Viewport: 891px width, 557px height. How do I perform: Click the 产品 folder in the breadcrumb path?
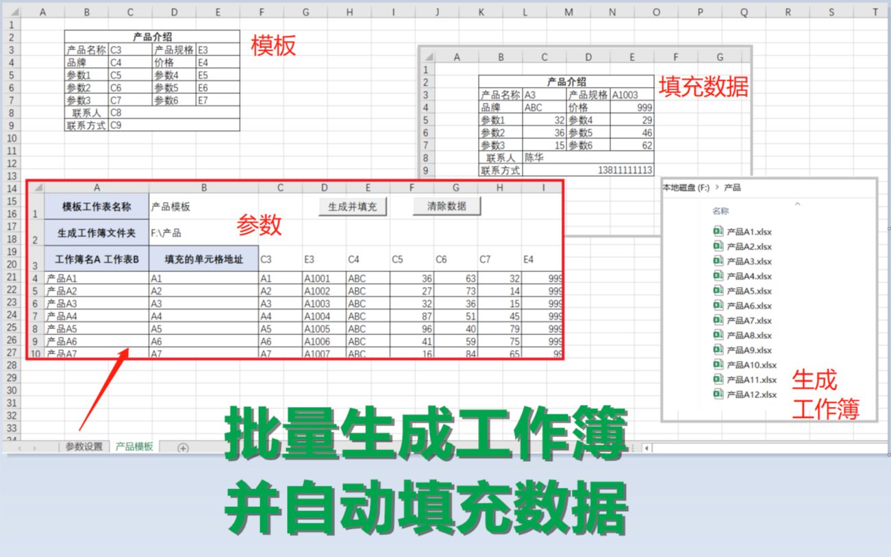click(732, 187)
